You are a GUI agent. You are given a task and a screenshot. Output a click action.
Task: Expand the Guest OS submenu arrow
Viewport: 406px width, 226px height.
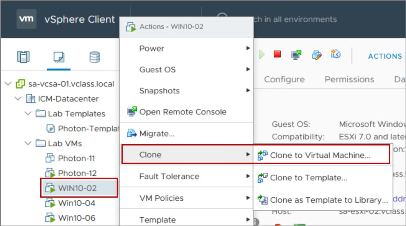(x=248, y=69)
